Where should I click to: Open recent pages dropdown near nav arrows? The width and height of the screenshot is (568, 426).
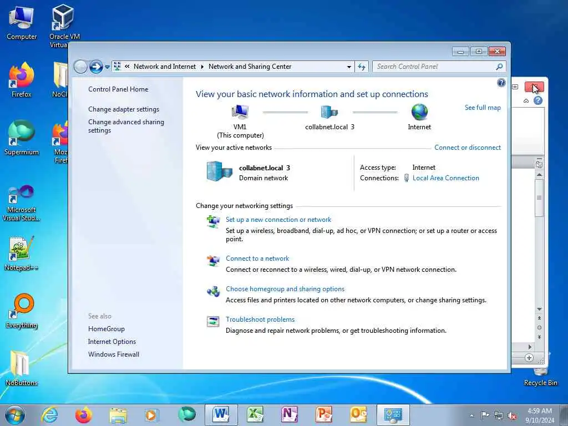click(107, 67)
